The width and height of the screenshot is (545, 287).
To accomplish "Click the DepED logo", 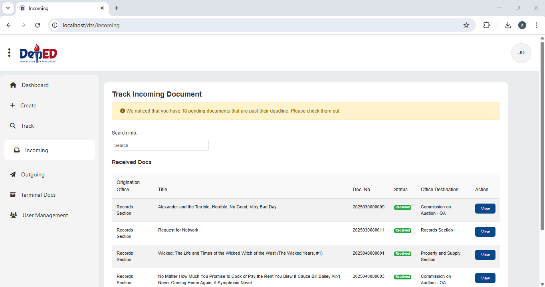I will [38, 53].
